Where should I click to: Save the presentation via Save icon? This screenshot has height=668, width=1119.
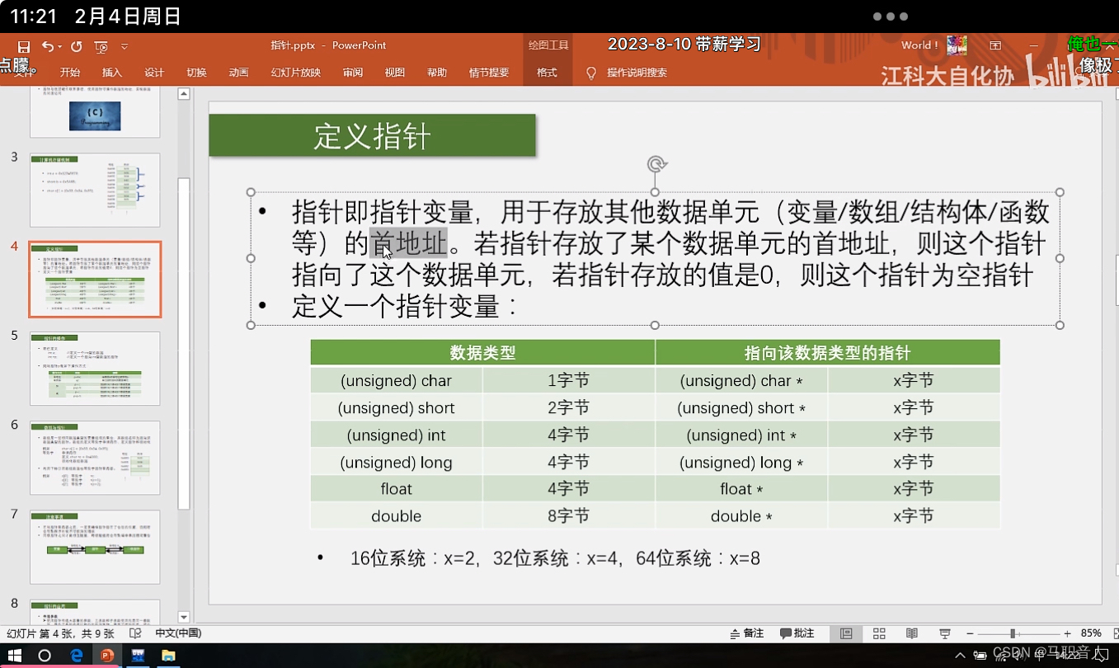[25, 45]
